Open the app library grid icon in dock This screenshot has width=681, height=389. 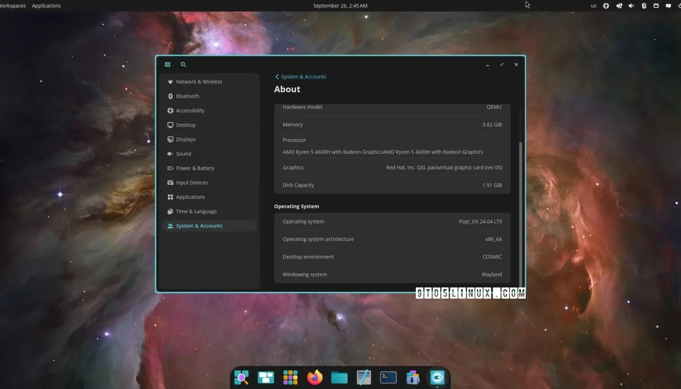[x=290, y=377]
